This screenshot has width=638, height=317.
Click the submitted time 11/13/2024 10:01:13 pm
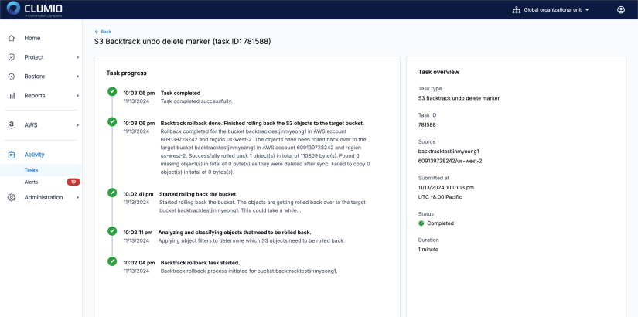click(x=446, y=188)
